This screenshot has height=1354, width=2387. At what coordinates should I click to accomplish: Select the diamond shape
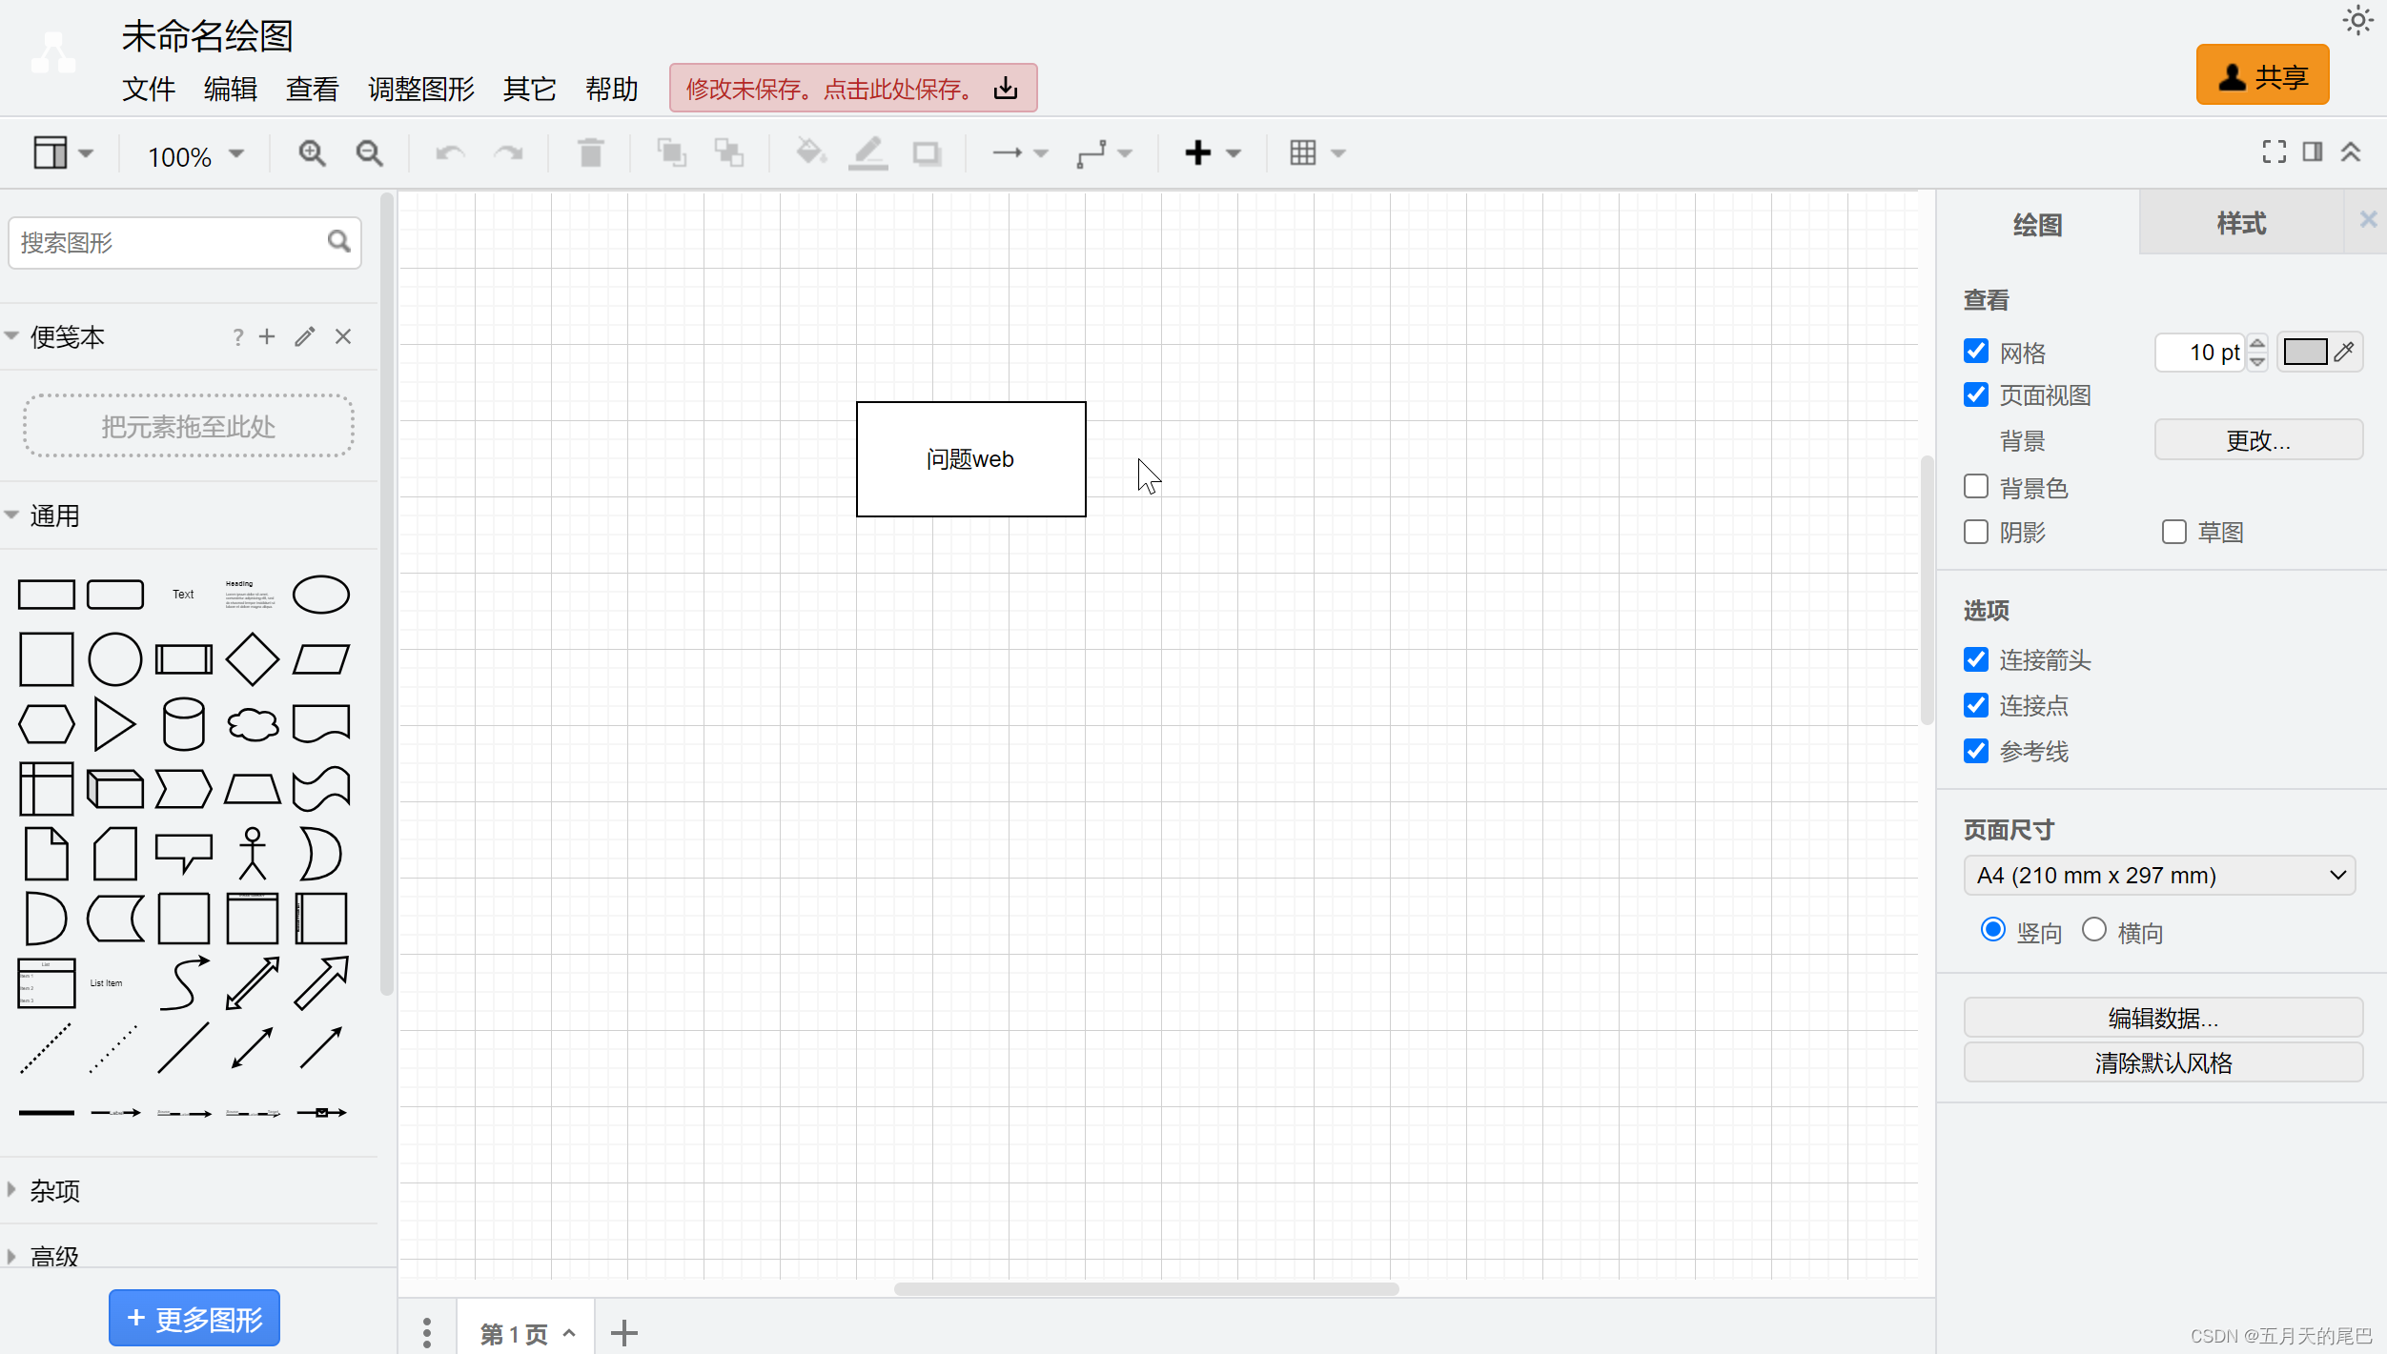(253, 659)
